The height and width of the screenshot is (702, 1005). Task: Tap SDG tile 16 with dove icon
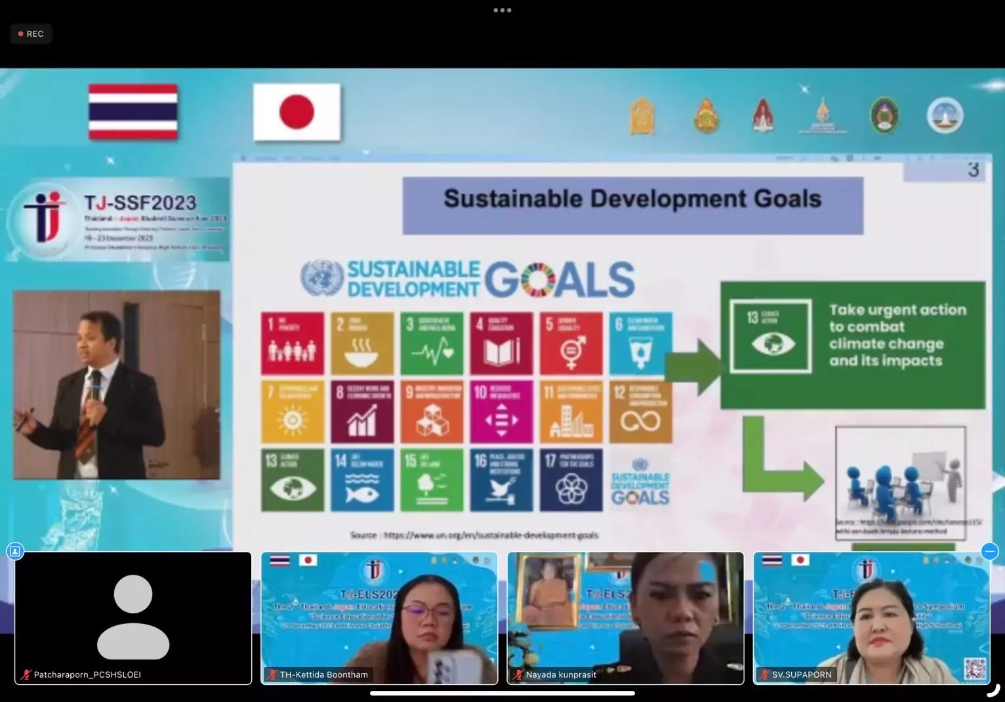(x=501, y=480)
